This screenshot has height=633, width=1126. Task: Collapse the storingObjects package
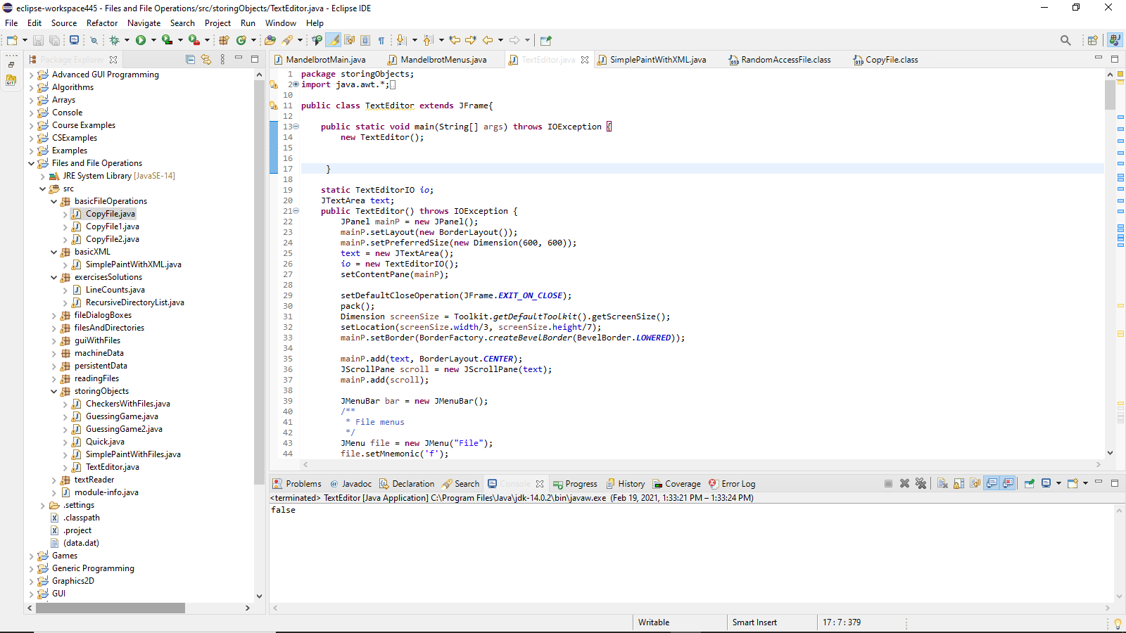click(54, 391)
